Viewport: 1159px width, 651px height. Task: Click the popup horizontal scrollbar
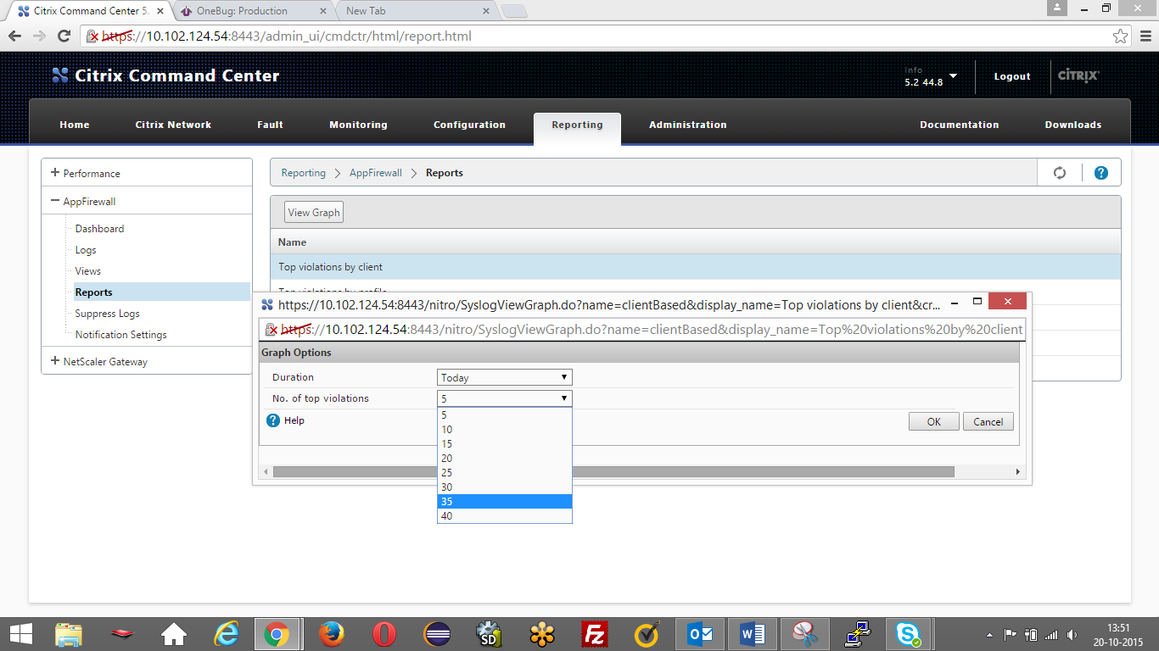[x=613, y=471]
